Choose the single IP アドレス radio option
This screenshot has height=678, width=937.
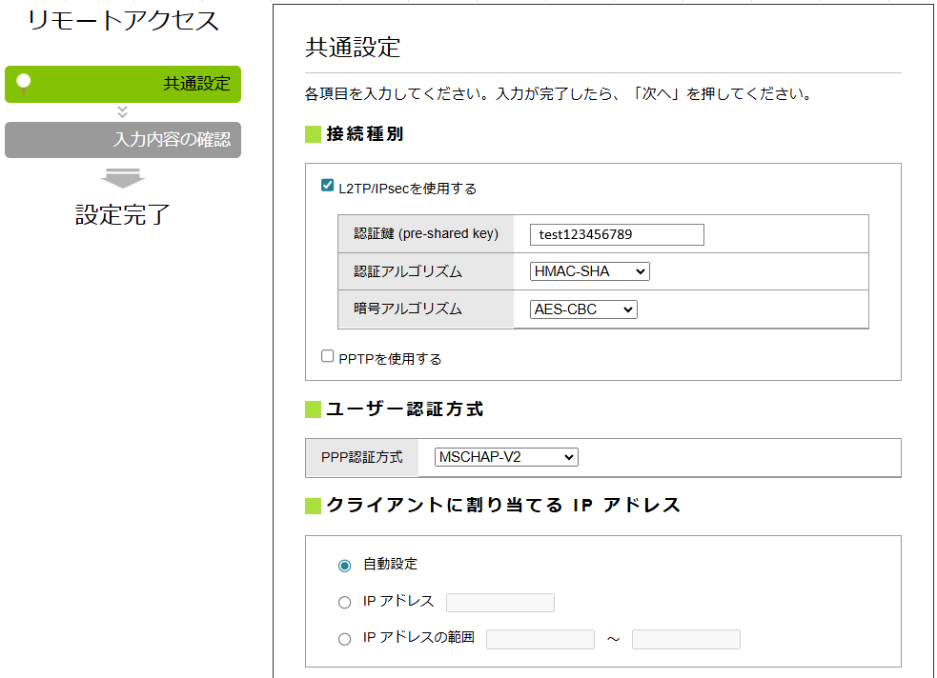[345, 603]
